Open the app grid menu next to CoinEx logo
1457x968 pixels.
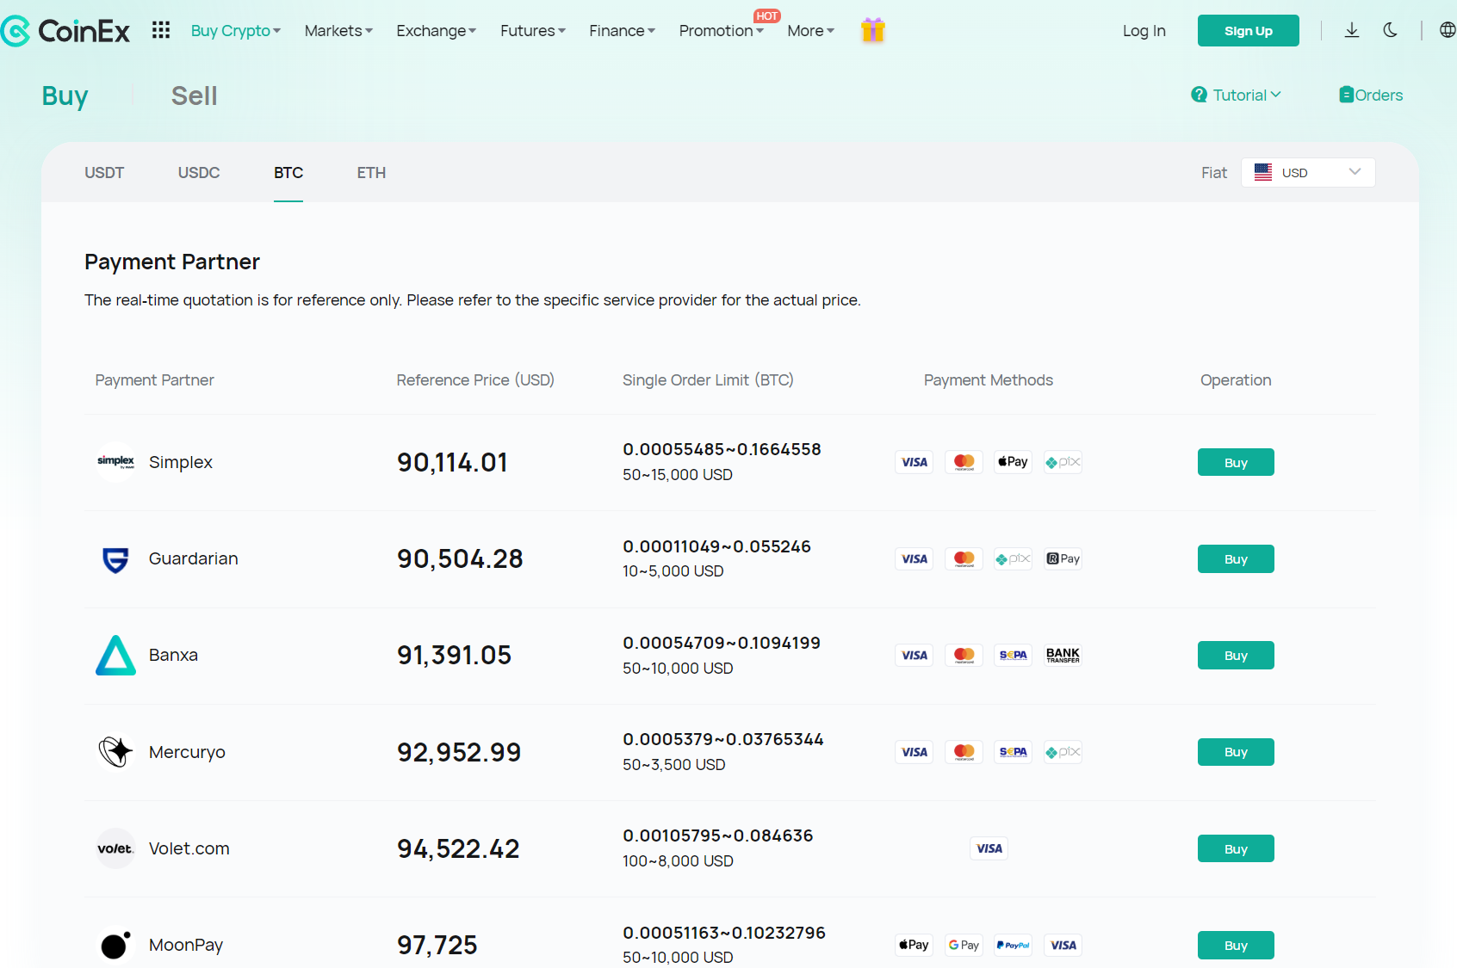pos(160,30)
